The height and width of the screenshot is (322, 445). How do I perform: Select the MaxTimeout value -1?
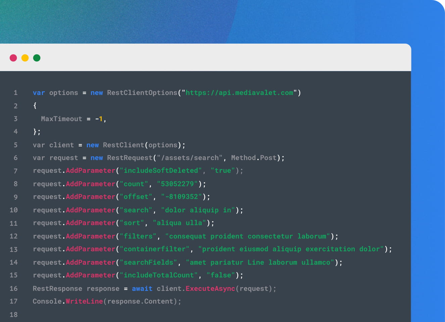click(99, 119)
